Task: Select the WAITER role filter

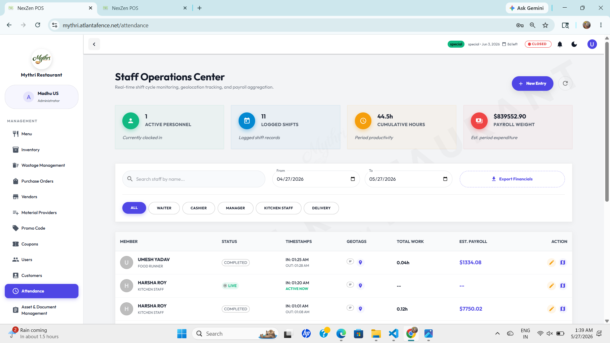Action: pos(164,208)
